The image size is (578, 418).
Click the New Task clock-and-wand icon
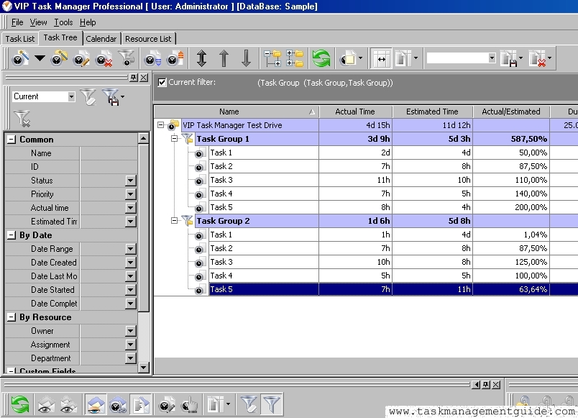20,58
